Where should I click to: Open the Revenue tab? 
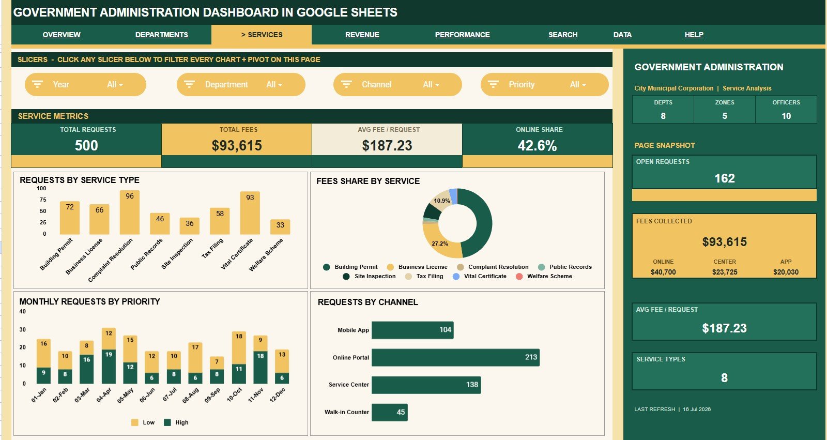tap(362, 35)
